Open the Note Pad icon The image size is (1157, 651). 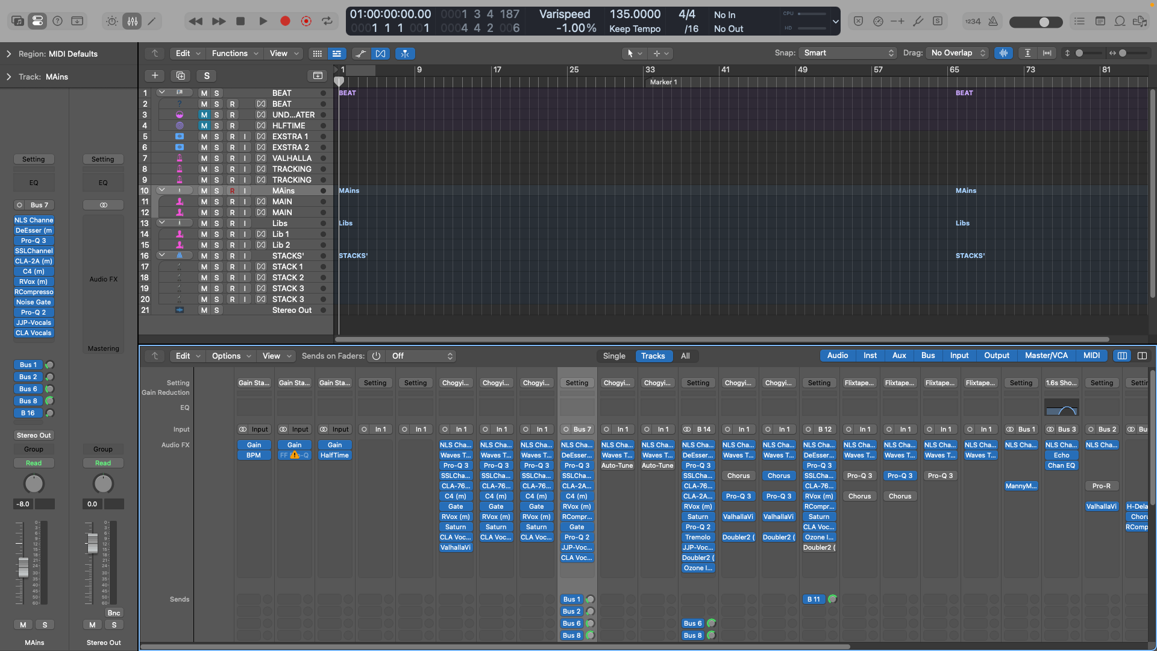coord(1100,21)
